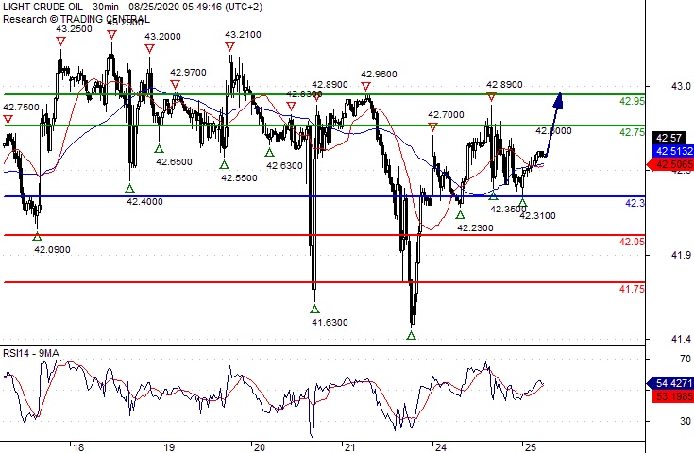
Task: Click the green marker above 42.4000
Action: click(129, 189)
